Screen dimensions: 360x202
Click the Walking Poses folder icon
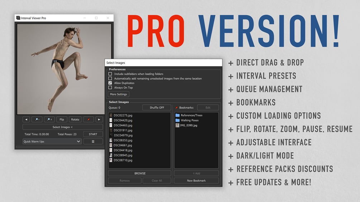click(x=177, y=120)
